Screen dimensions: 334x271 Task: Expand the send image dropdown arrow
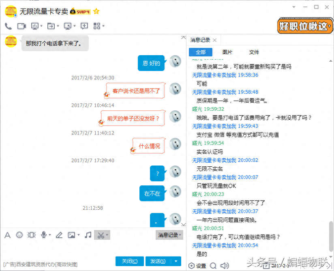click(79, 235)
